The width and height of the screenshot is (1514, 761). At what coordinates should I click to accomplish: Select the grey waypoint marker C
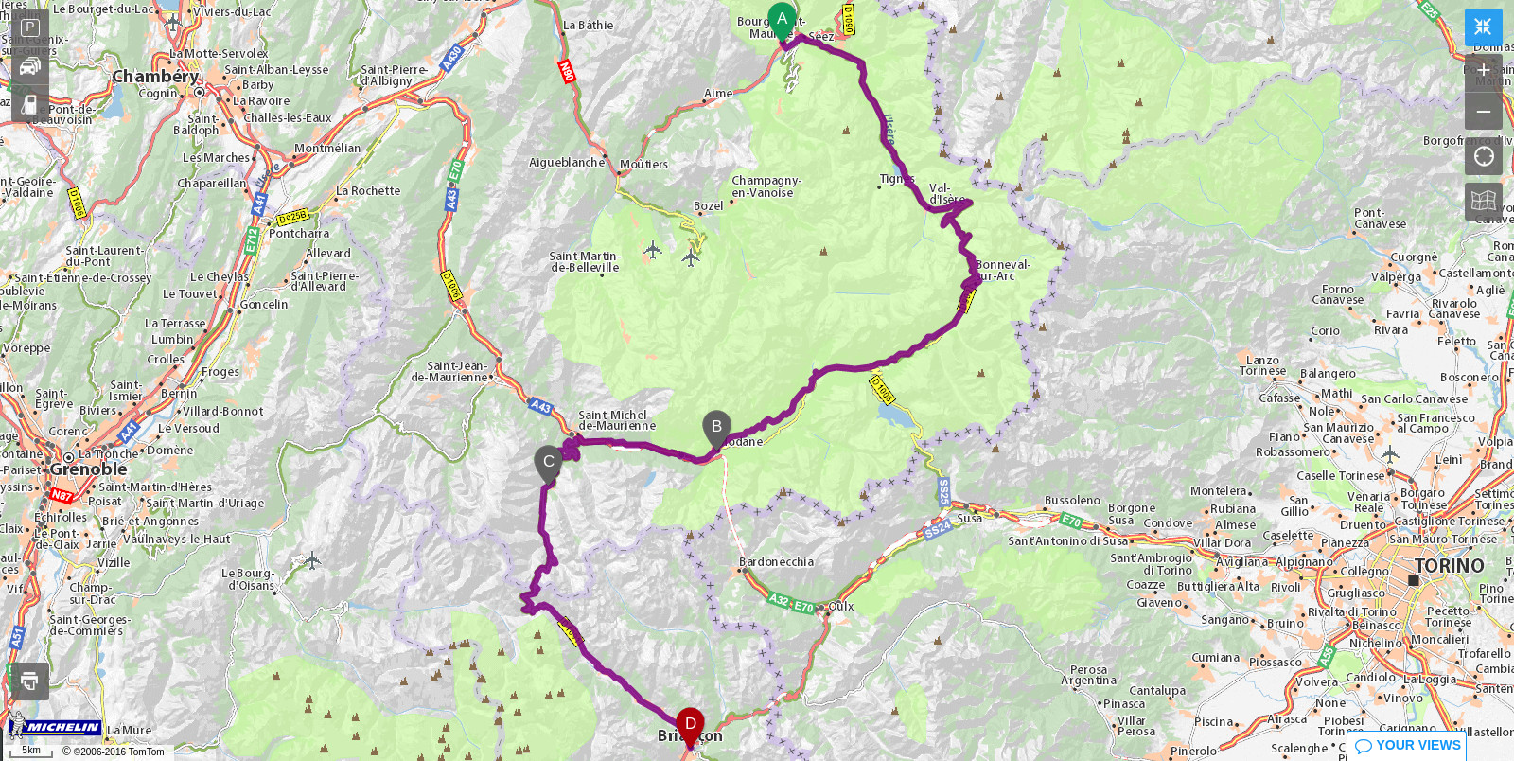[548, 464]
